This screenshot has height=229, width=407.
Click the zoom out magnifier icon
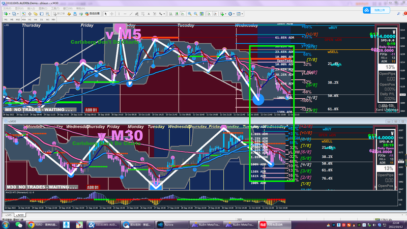tap(195, 14)
